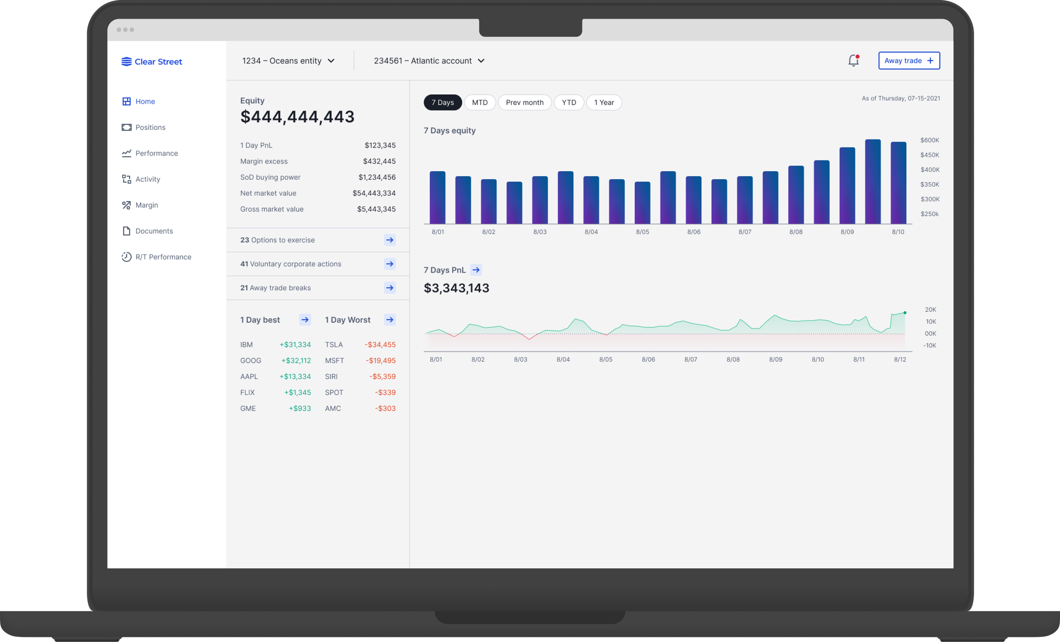Screen dimensions: 1060x642
Task: Select the Margin percentage icon
Action: point(126,205)
